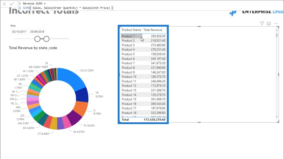Select the Product 5 row
Screen dimensions: 284x159
(143, 54)
